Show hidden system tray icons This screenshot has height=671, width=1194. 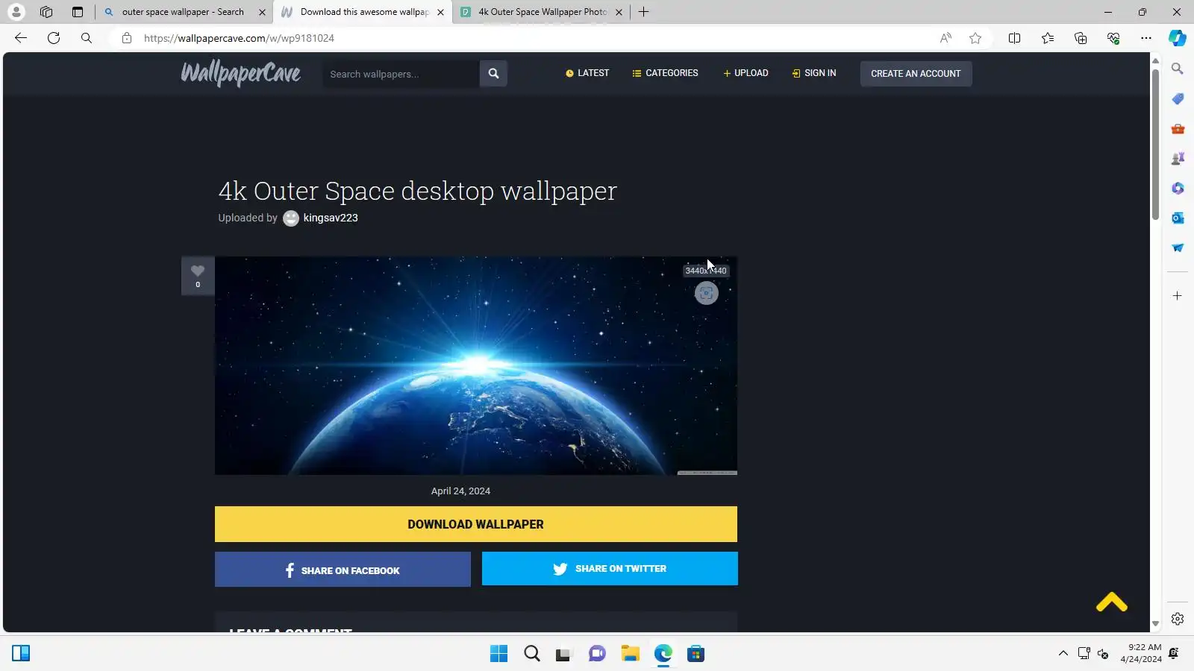1063,654
